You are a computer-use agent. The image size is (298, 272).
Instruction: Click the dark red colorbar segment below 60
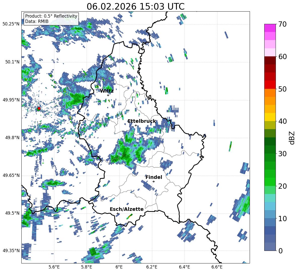click(270, 60)
